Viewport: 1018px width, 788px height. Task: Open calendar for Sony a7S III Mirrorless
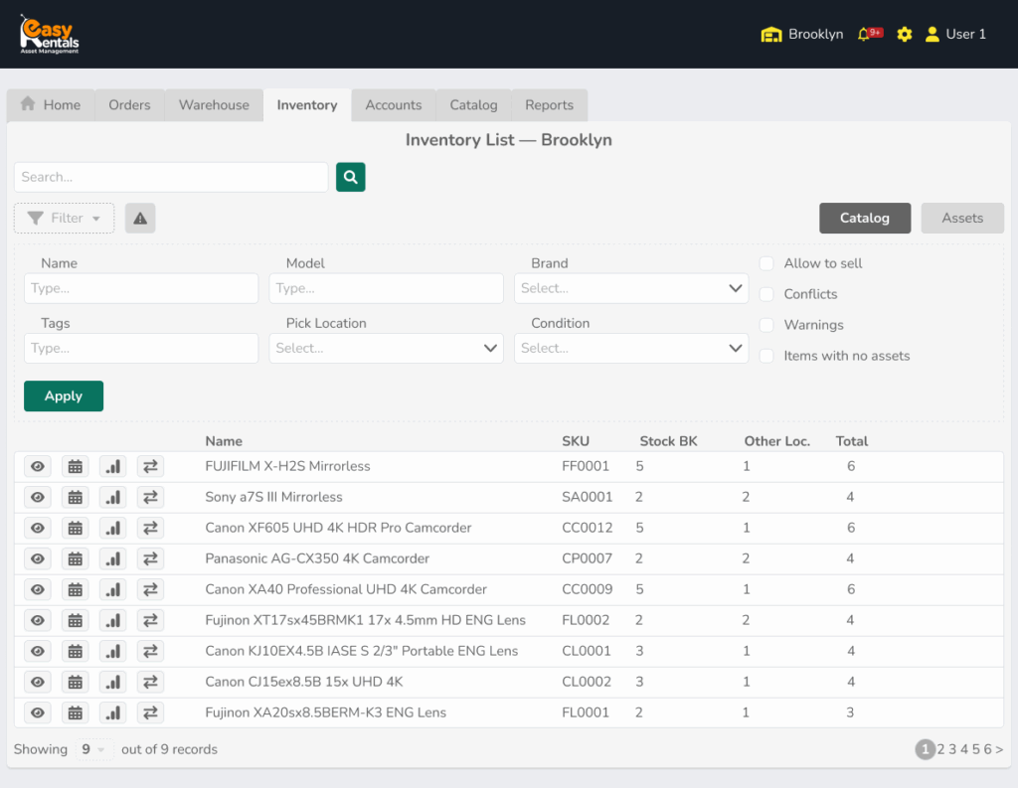(76, 497)
